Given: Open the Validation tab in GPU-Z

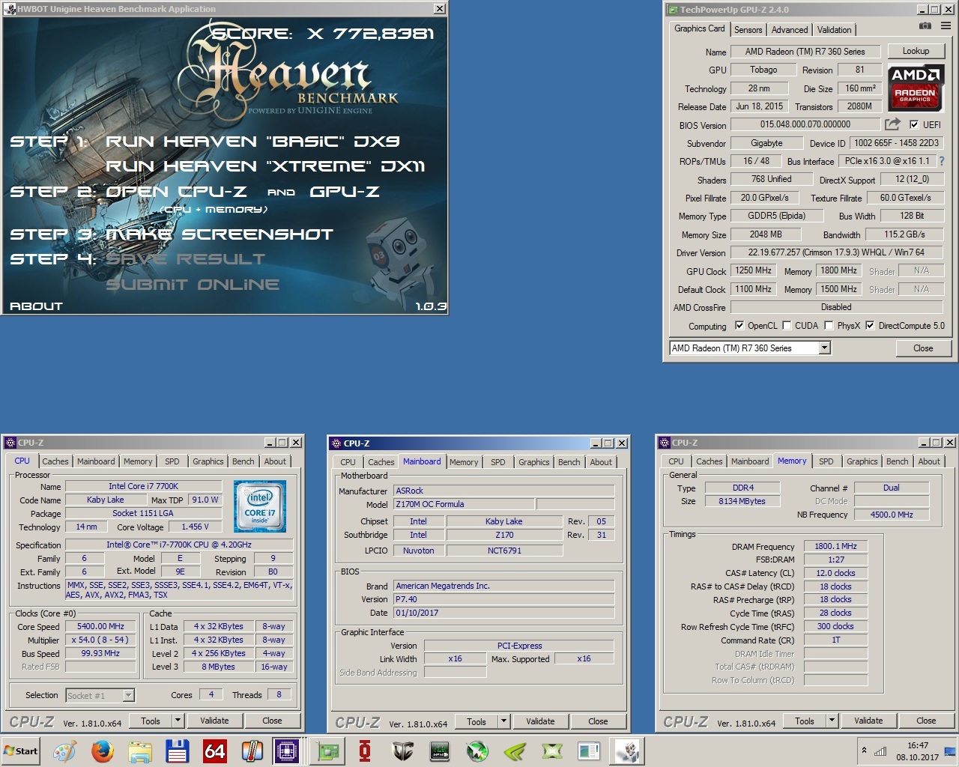Looking at the screenshot, I should coord(834,30).
